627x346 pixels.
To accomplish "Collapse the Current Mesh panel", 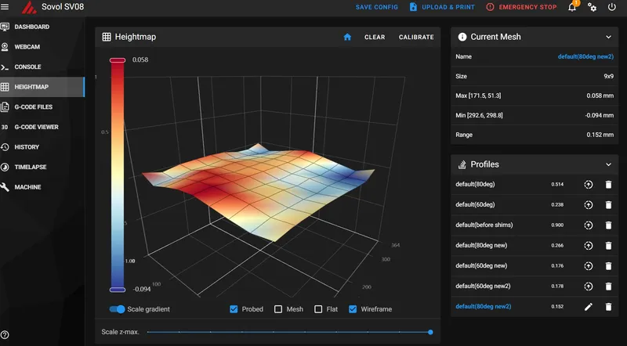I will (608, 37).
